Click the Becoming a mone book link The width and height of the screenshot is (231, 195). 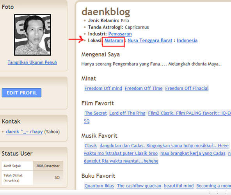coord(213,186)
